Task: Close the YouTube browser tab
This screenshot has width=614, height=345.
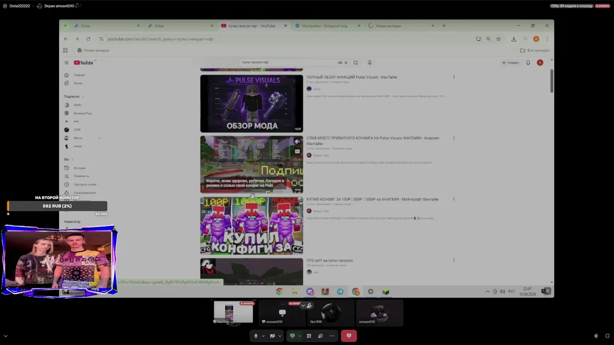Action: (x=286, y=26)
